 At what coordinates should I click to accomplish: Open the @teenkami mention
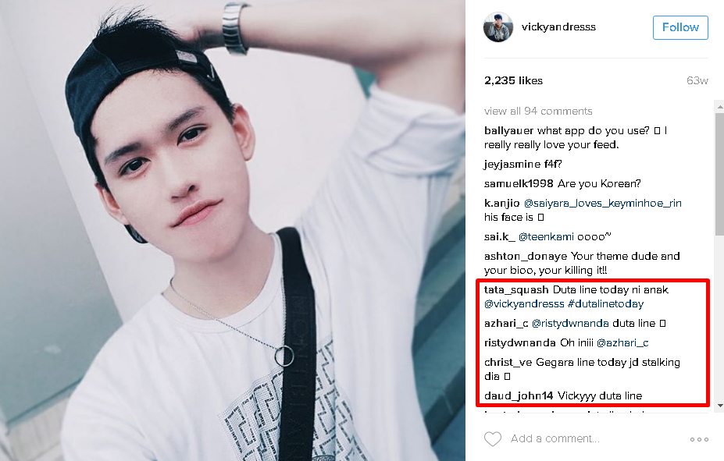pos(546,237)
